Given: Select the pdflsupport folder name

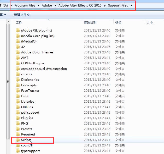Looking at the screenshot, I should pyautogui.click(x=30, y=113).
